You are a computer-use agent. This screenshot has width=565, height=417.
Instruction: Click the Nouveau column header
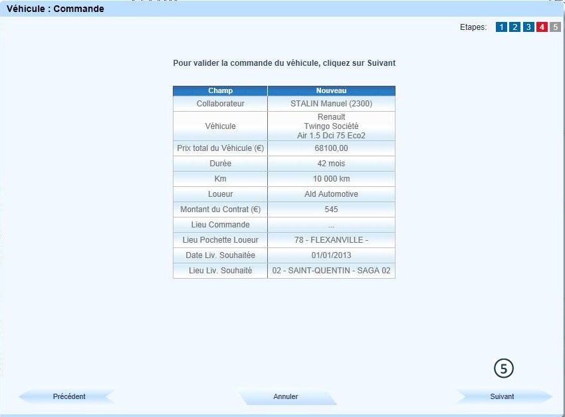(x=331, y=90)
